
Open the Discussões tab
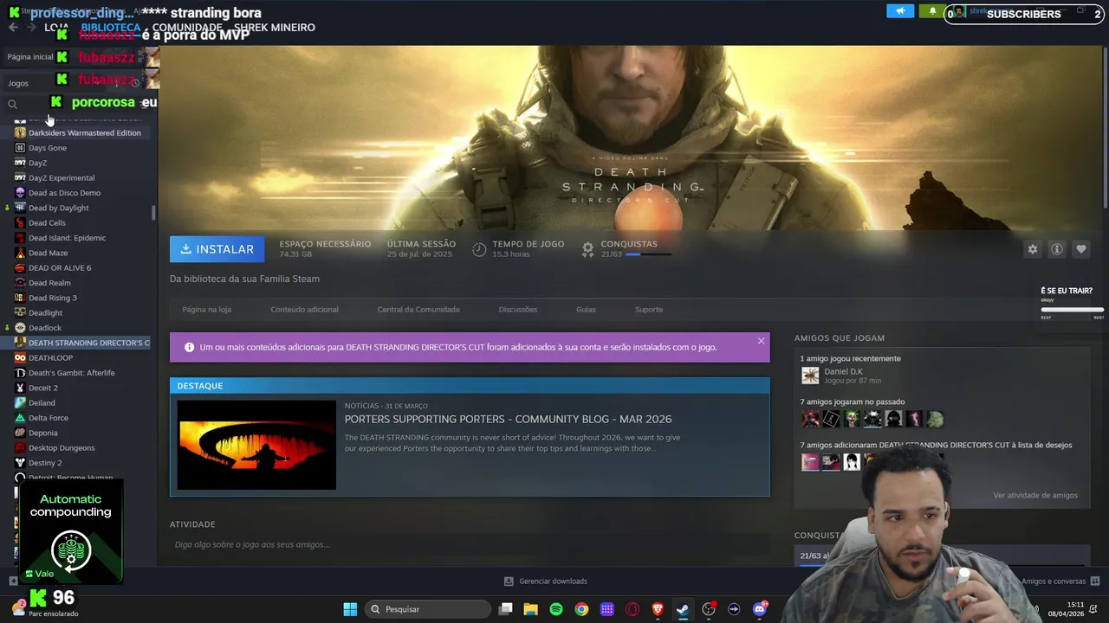coord(518,310)
